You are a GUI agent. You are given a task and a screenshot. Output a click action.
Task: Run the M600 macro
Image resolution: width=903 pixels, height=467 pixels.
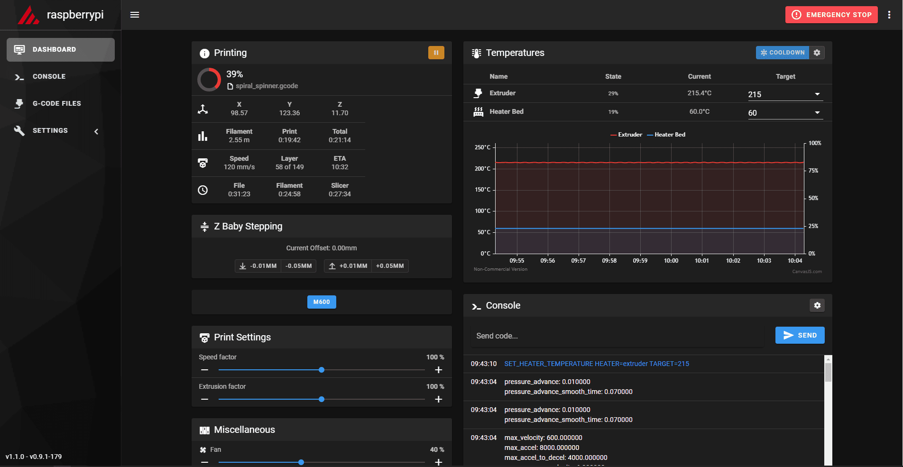[322, 302]
